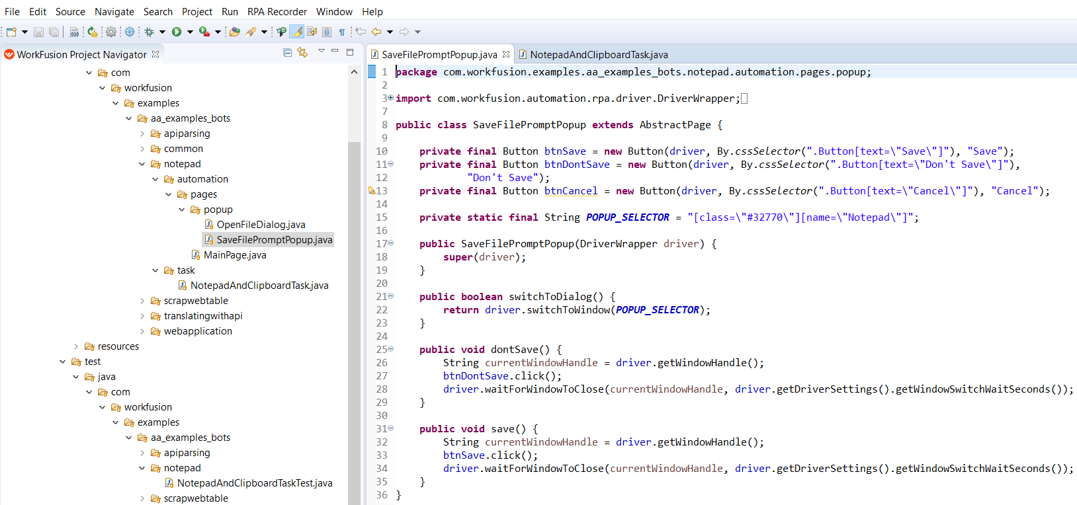Click the Toggle word wrap toolbar icon
Screen dimensions: 1077x505
[312, 32]
